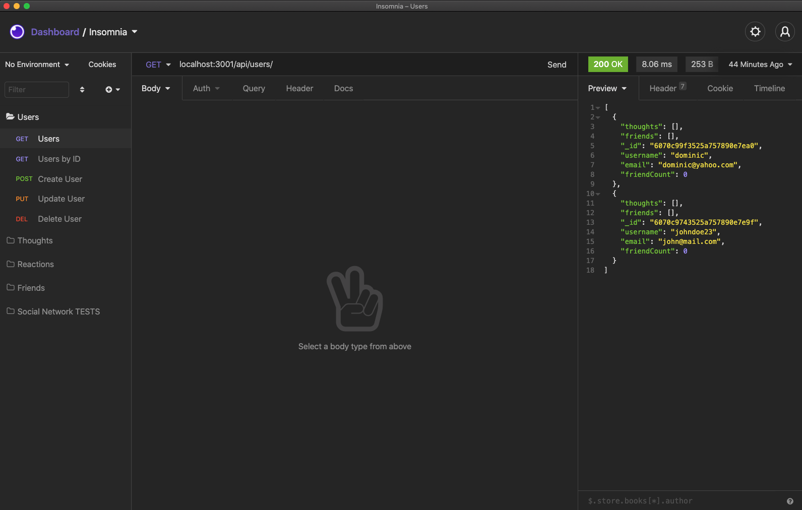Expand the Reactions folder
Screen dimensions: 802x510
coord(66,264)
